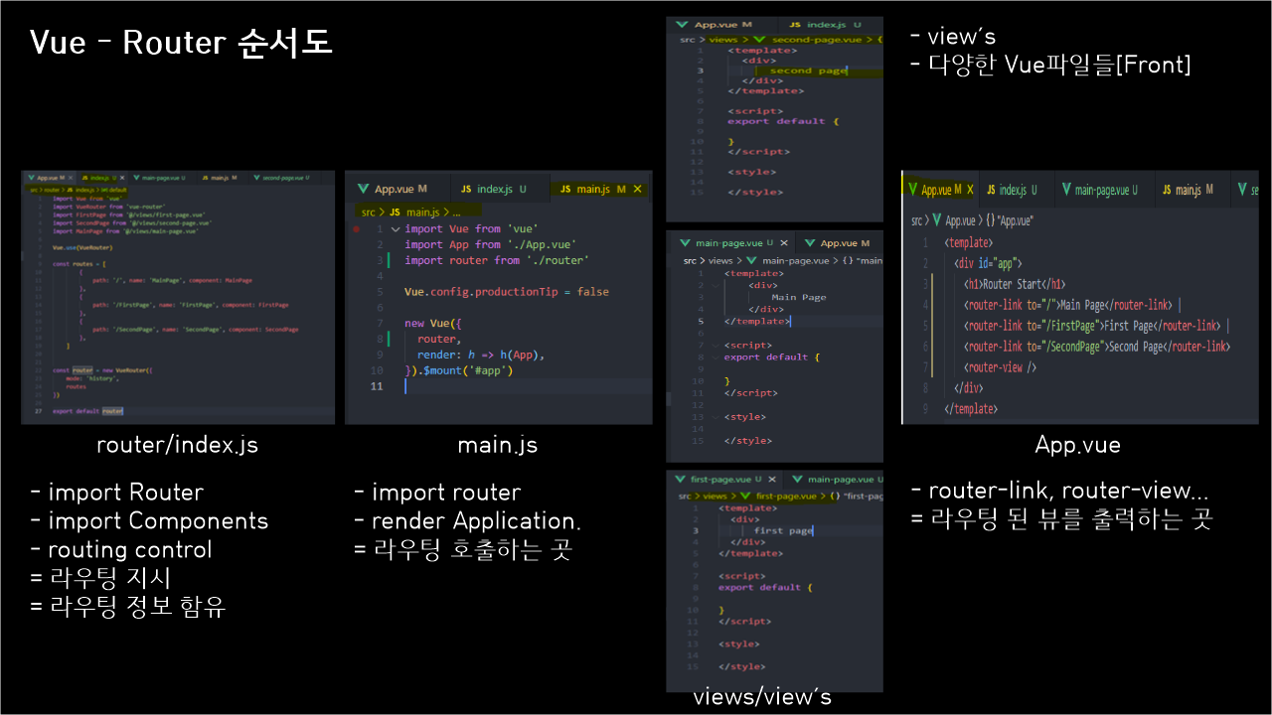Click 'router' breadcrumb in router/index.js editor
This screenshot has width=1272, height=715.
point(52,190)
